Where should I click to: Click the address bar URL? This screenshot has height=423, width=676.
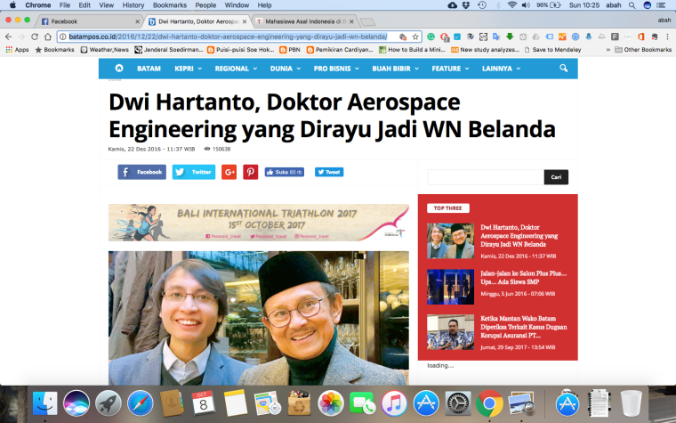pos(228,37)
